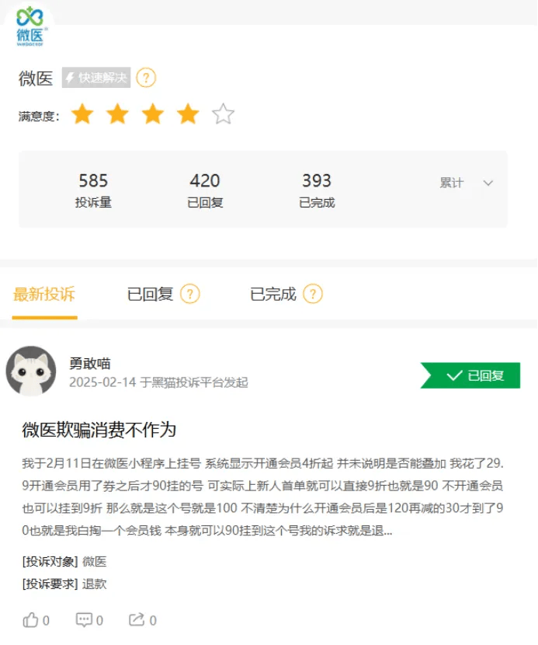The image size is (538, 645).
Task: Click the fourth filled satisfaction star
Action: (188, 114)
